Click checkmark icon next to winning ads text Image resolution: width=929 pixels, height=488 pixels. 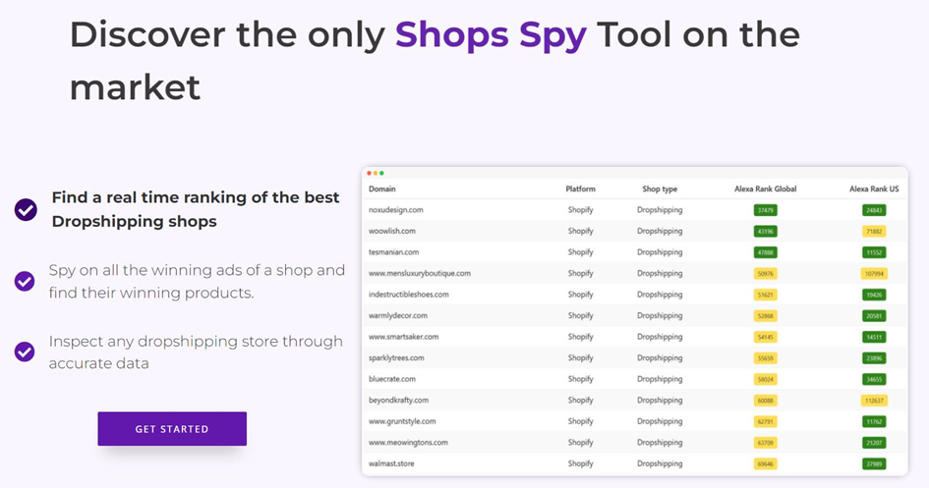coord(25,281)
